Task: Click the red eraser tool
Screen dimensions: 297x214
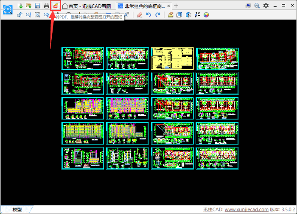Action: tap(140, 15)
